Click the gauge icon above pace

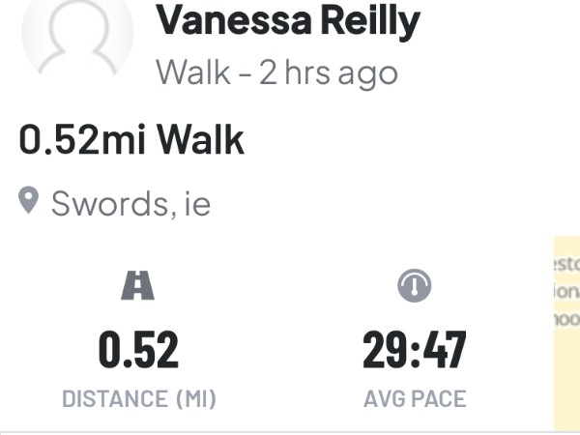click(414, 285)
